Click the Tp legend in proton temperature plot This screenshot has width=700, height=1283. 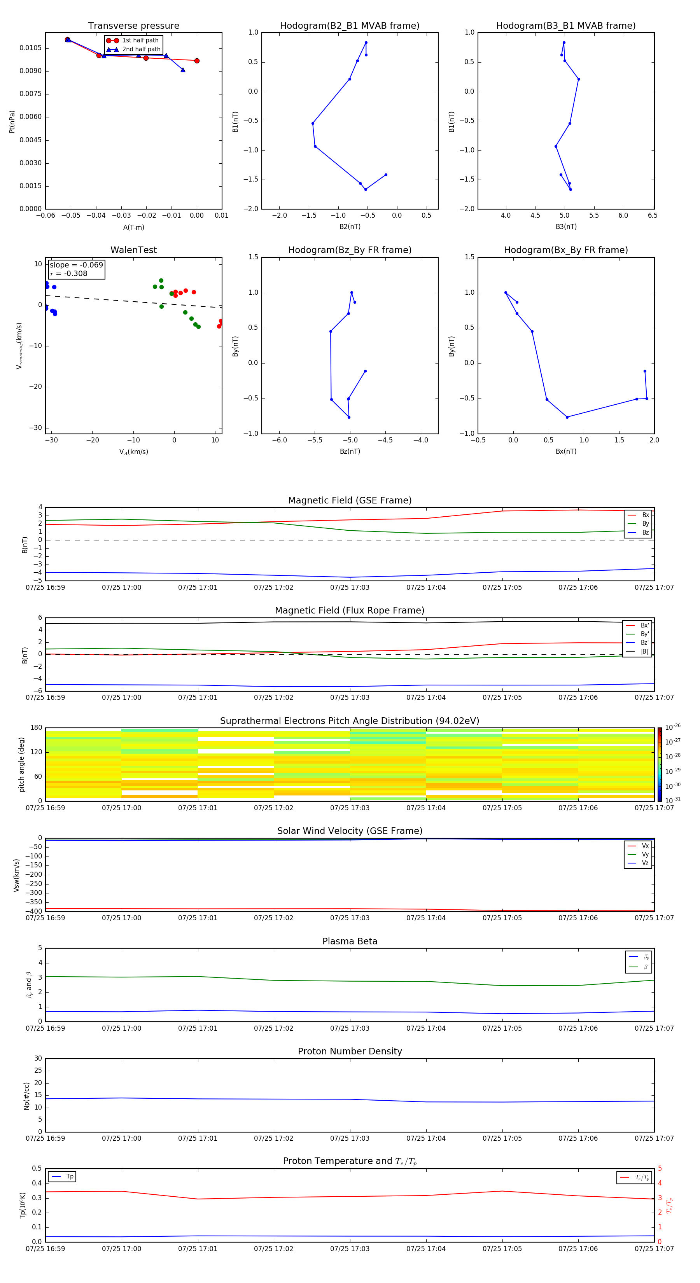62,1177
